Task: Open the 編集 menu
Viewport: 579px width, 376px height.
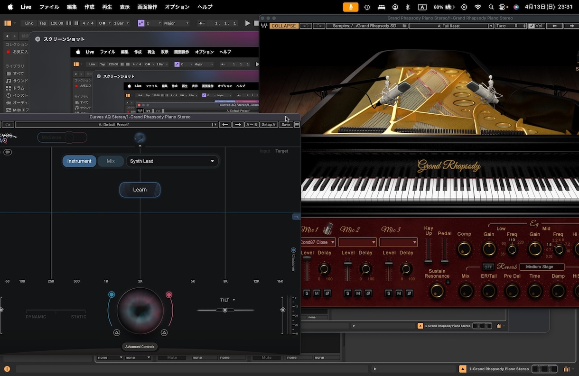Action: click(72, 7)
